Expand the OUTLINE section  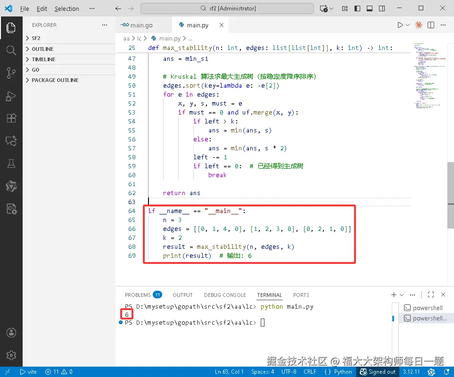coord(69,49)
